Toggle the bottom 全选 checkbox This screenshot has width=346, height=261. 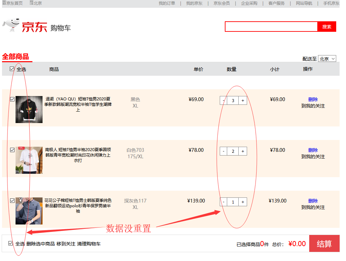[x=10, y=243]
